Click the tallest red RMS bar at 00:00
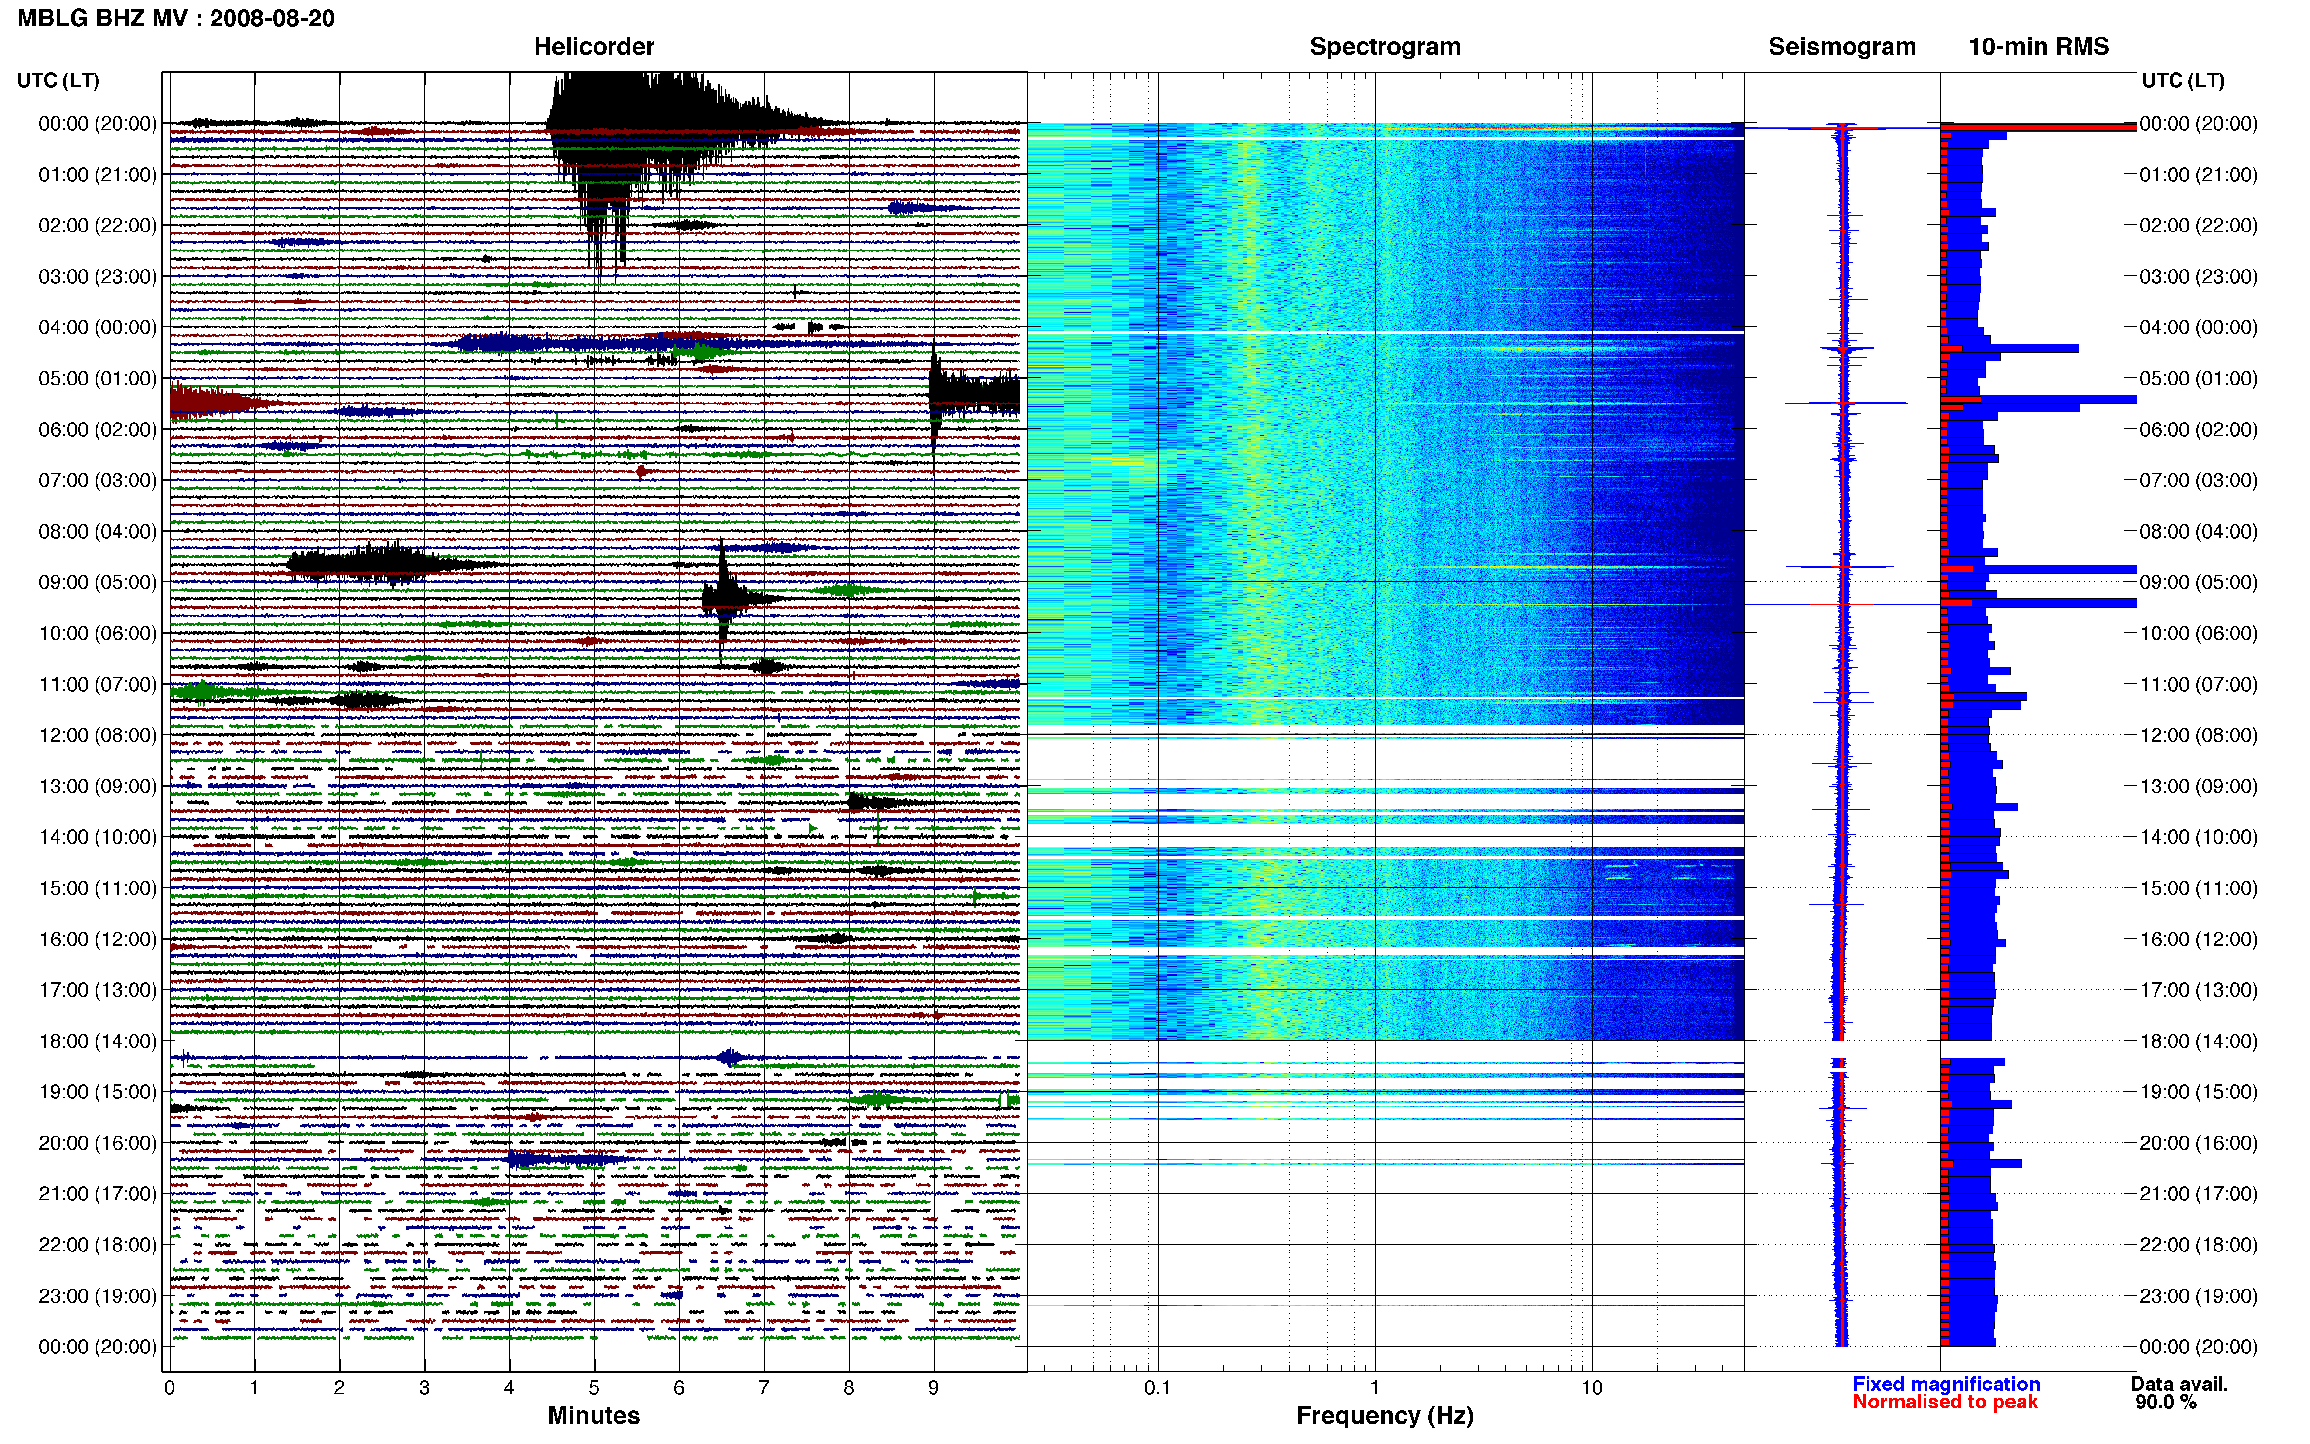Viewport: 2310px width, 1444px height. click(2038, 127)
